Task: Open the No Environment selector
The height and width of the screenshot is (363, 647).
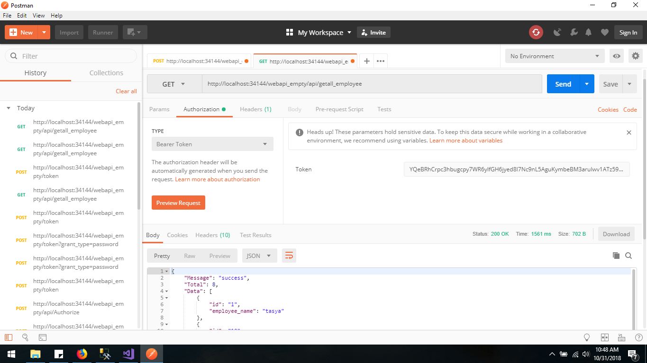Action: pyautogui.click(x=554, y=56)
